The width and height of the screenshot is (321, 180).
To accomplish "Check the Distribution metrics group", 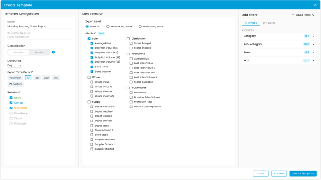I will (x=128, y=39).
